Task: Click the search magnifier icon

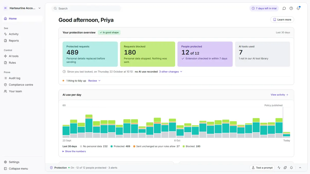Action: click(55, 9)
